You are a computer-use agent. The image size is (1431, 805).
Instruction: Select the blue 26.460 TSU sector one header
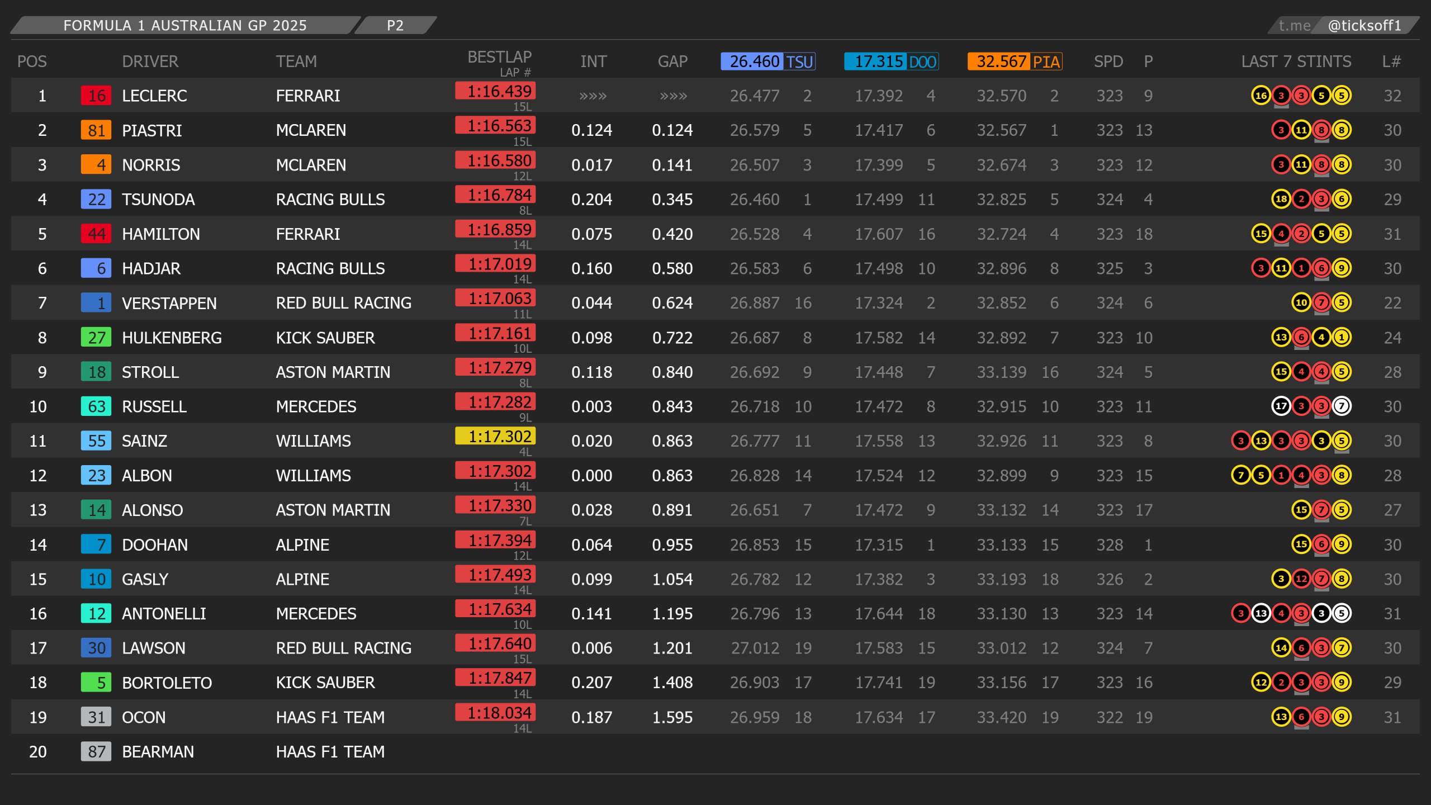pyautogui.click(x=768, y=61)
